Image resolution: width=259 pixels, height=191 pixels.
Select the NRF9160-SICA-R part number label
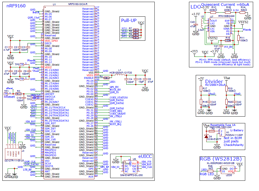click(78, 4)
